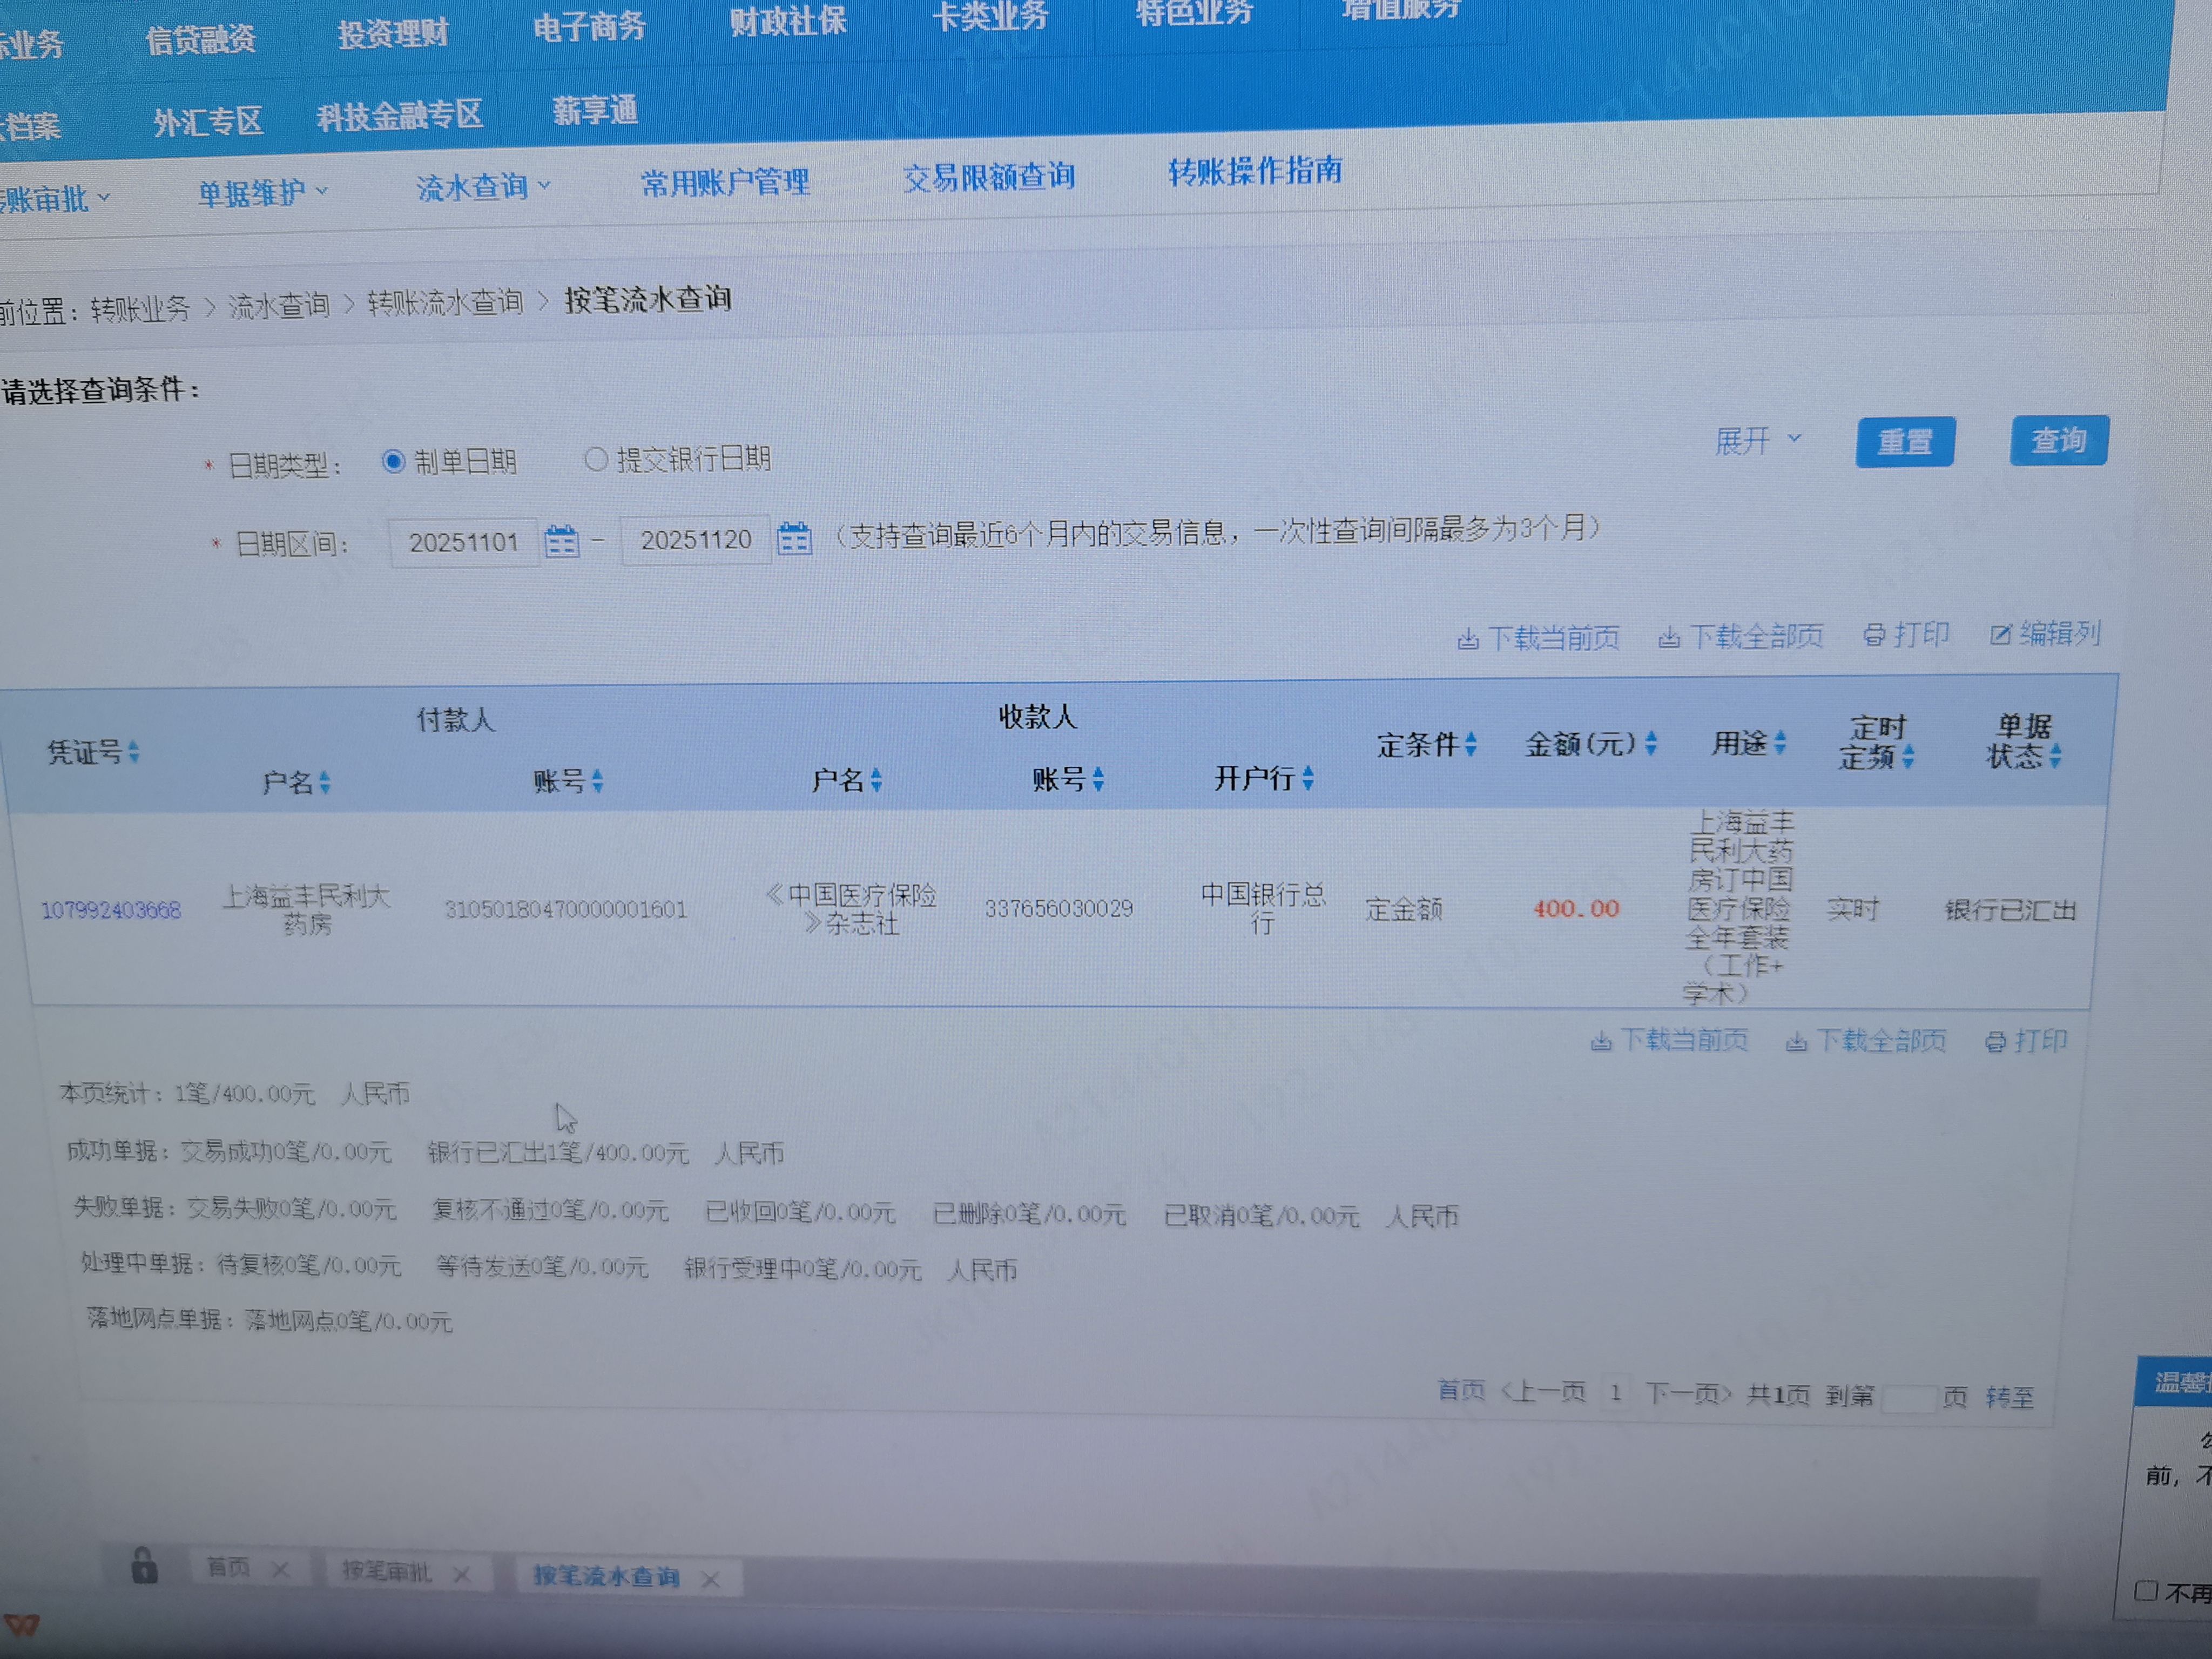
Task: Click the 编辑列 edit columns icon
Action: 2000,634
